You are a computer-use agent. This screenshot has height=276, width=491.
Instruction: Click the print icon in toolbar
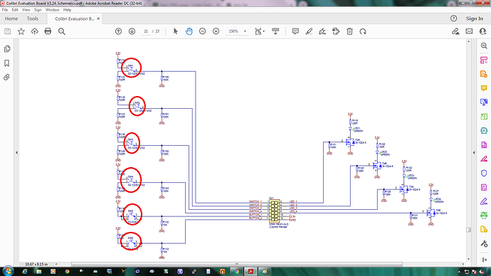point(48,31)
